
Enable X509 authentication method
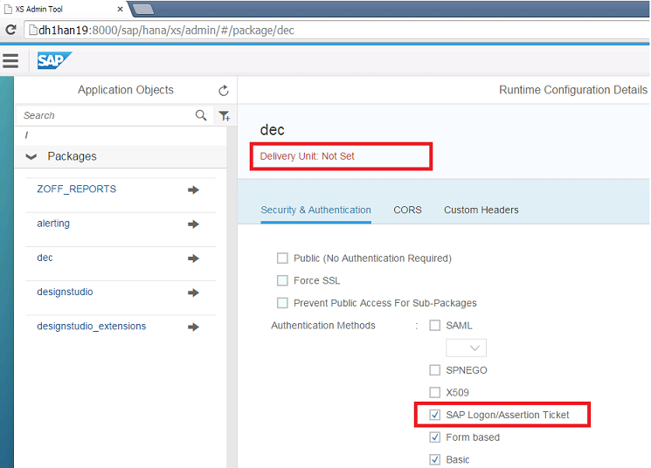click(434, 393)
